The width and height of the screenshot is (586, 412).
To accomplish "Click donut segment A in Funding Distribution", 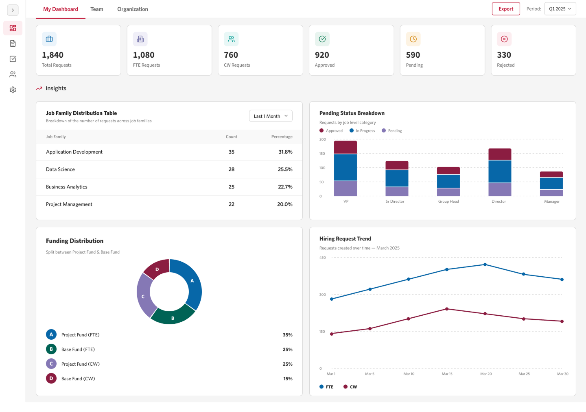I will 192,281.
